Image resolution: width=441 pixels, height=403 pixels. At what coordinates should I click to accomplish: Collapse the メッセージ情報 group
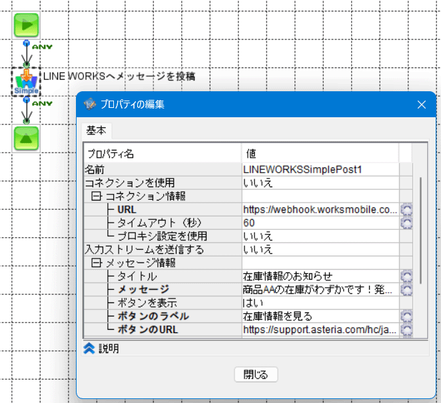96,263
